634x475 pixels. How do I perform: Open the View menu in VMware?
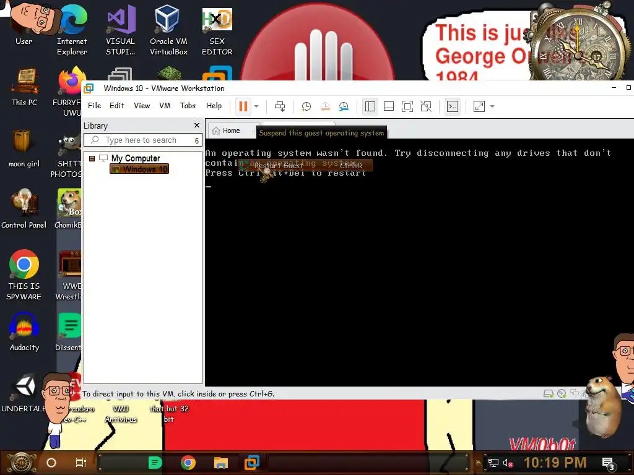(x=142, y=105)
